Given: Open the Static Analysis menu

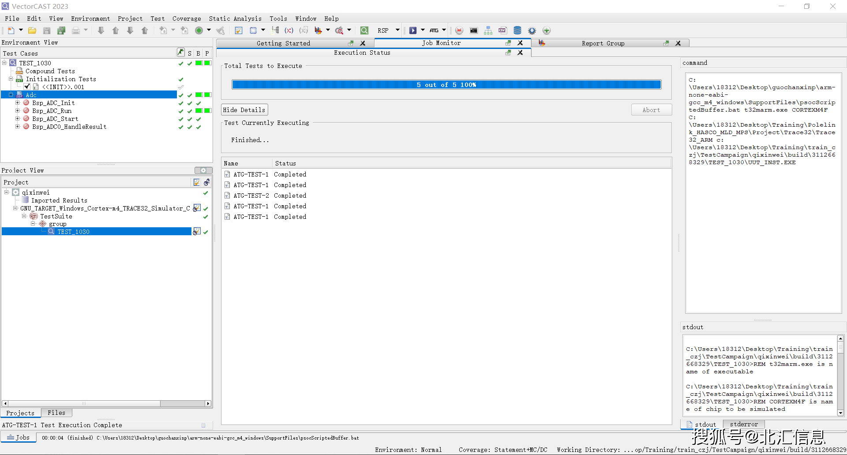Looking at the screenshot, I should pyautogui.click(x=235, y=19).
